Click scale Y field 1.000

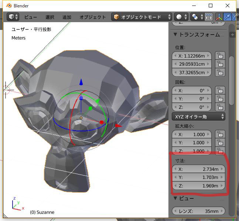click(192, 143)
